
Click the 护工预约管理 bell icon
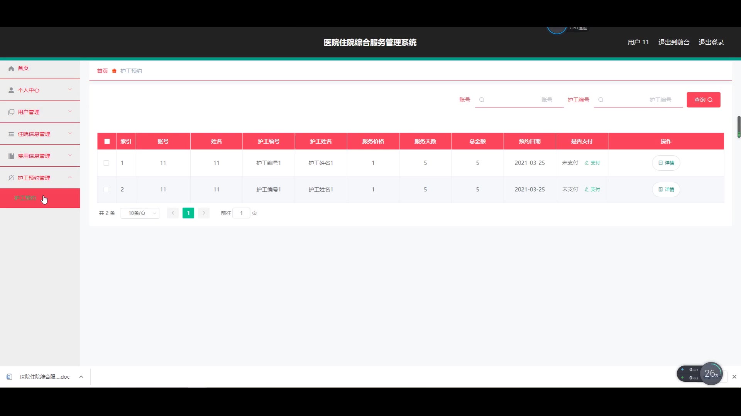(11, 178)
